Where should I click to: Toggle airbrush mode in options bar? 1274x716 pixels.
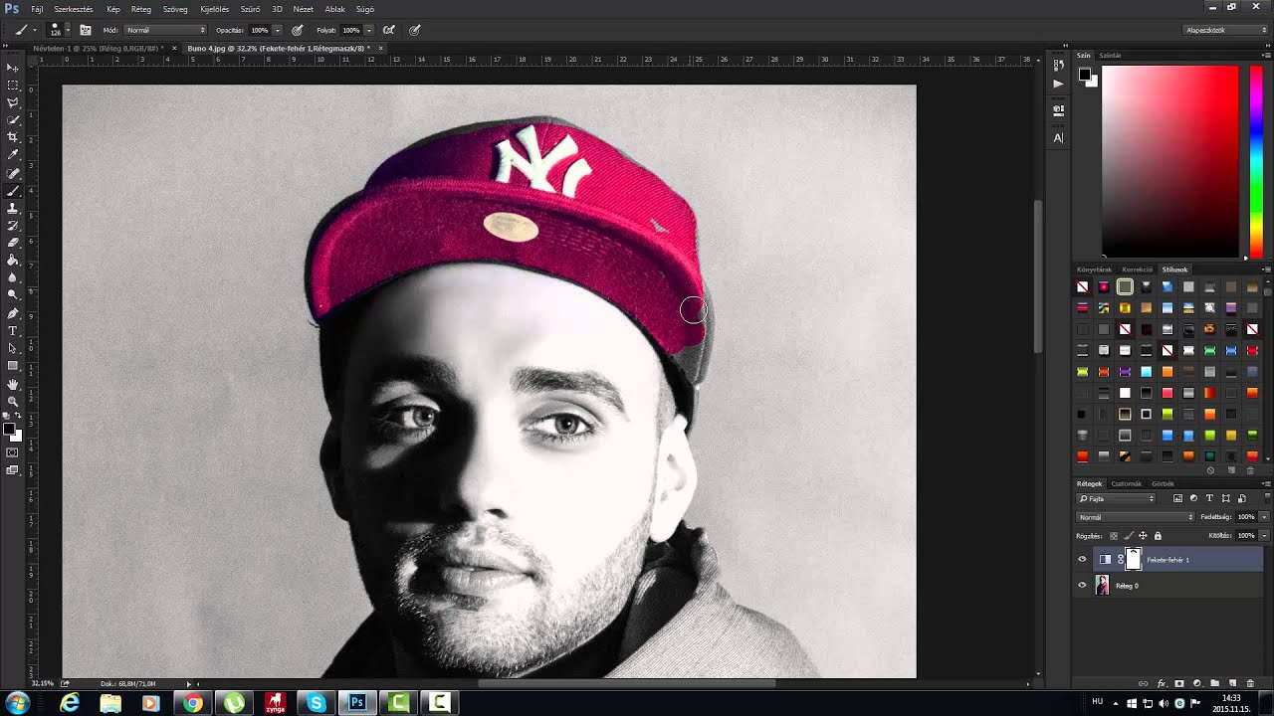click(x=389, y=30)
